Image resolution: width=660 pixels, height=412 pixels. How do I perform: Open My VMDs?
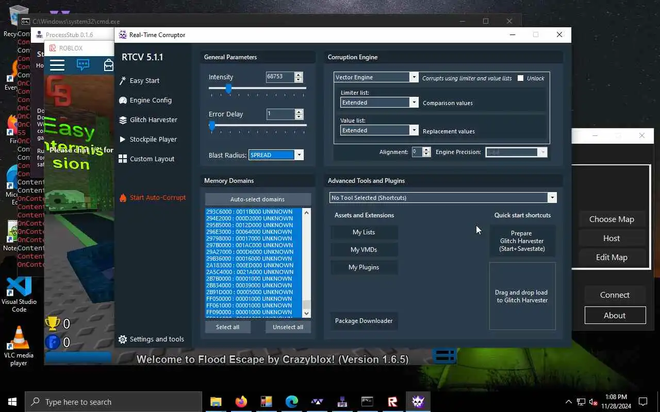[x=364, y=250]
